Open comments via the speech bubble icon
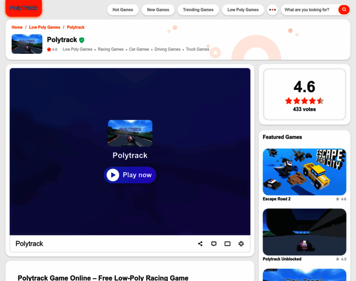The width and height of the screenshot is (356, 281). (x=214, y=244)
